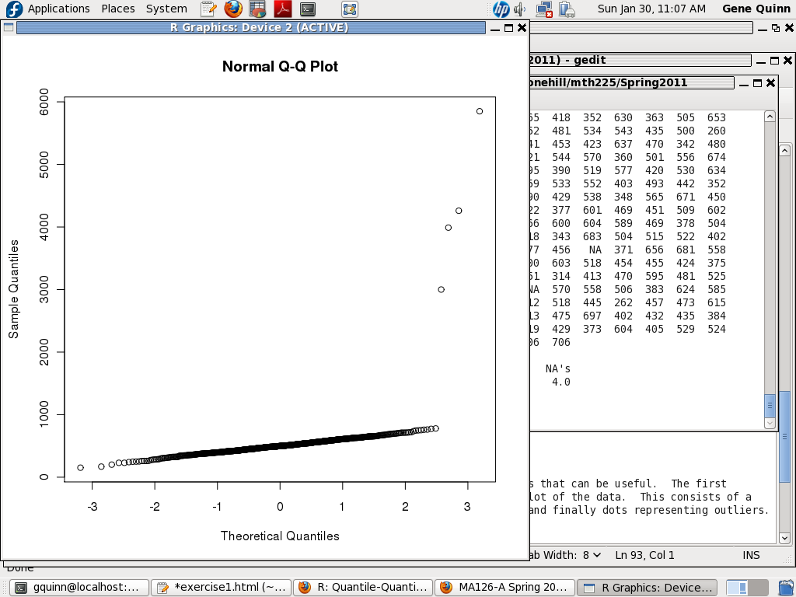Launch the PDF reader icon
796x597 pixels.
coord(283,9)
